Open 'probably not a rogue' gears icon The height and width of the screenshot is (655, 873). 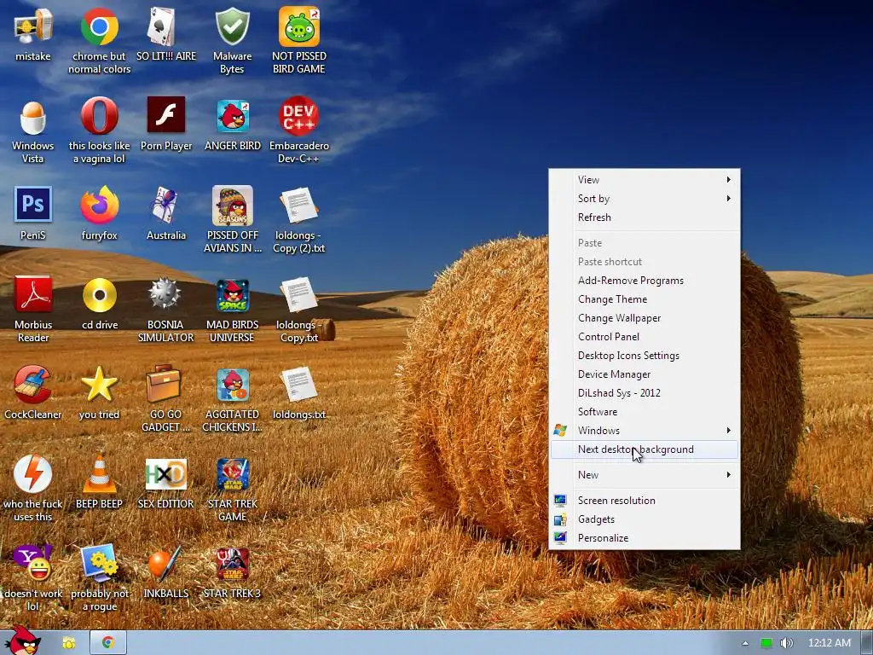(99, 563)
